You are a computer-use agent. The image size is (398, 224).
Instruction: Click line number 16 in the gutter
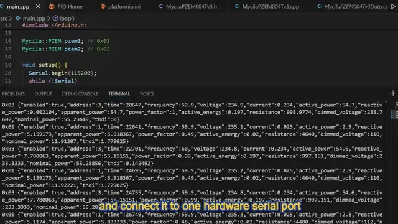click(x=8, y=41)
